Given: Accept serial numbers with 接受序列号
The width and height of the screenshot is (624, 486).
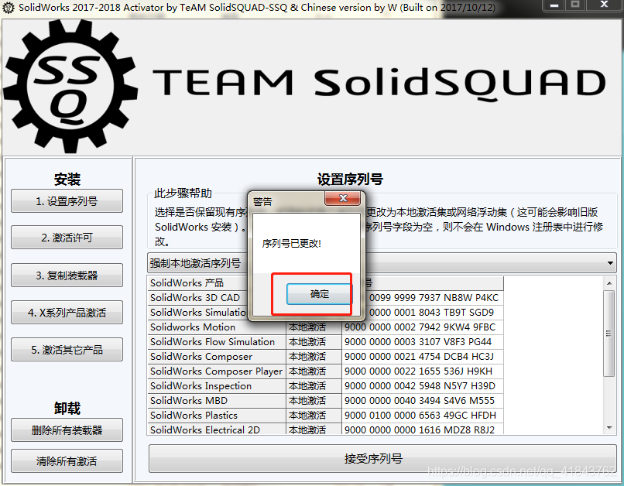Looking at the screenshot, I should 382,459.
